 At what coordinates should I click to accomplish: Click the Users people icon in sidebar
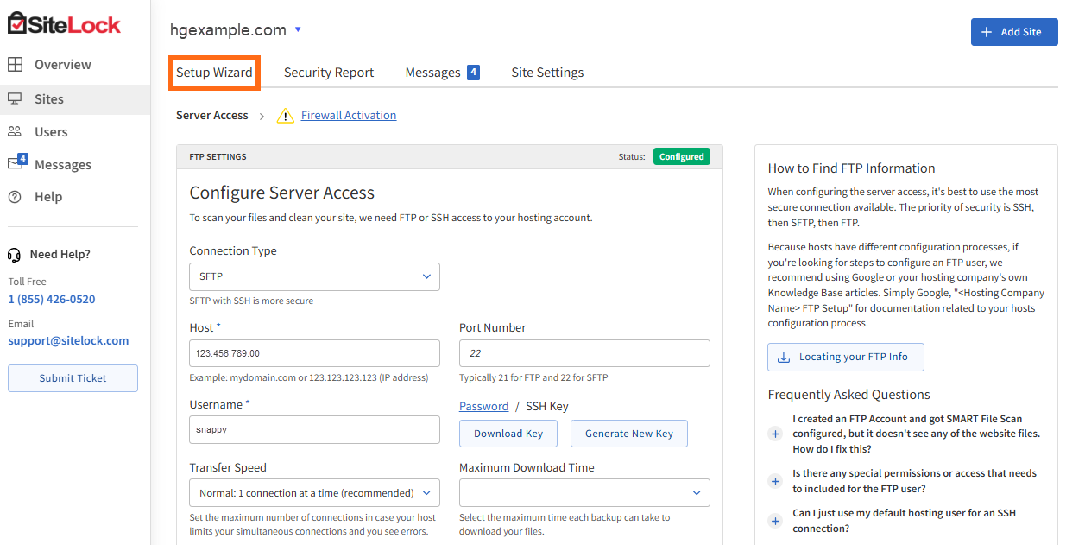pos(15,131)
